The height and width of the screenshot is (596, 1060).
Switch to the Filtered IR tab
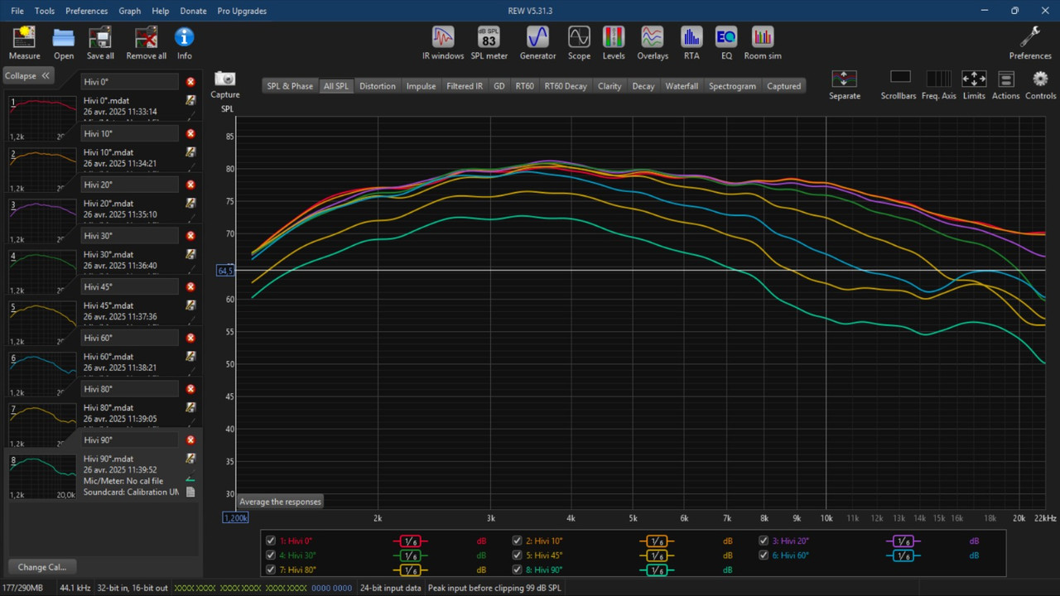(x=465, y=86)
